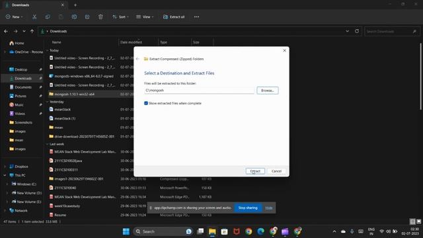Select the Resume file

pyautogui.click(x=60, y=215)
